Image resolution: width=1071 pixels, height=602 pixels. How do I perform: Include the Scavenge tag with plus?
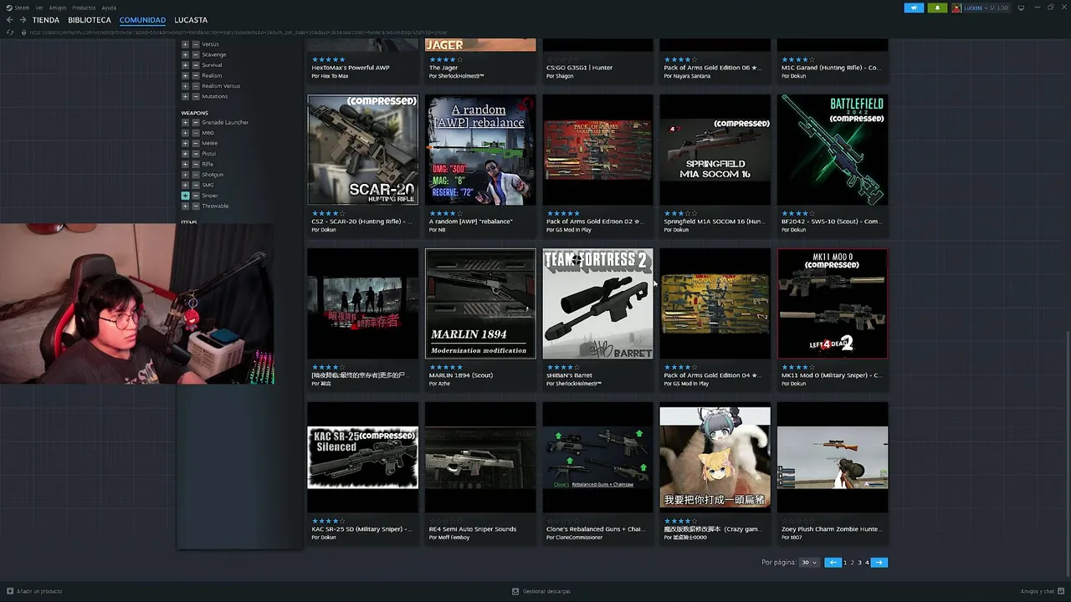click(x=185, y=54)
